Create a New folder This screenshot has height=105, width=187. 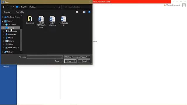(20, 12)
